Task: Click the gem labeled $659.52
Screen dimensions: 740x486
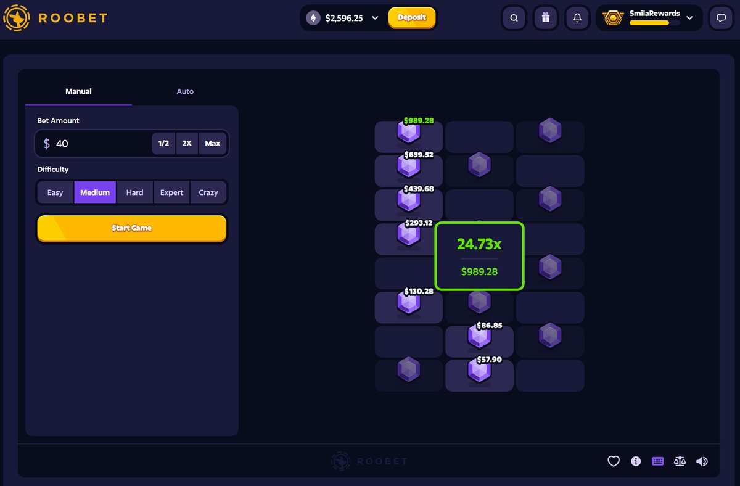Action: pos(408,166)
